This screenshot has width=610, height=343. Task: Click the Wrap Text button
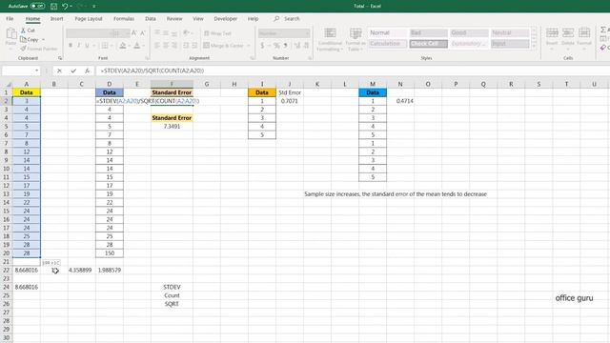[217, 33]
